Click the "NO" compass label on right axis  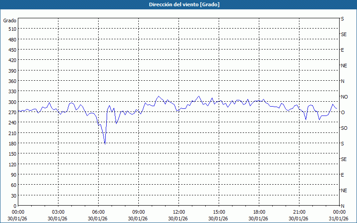(x=344, y=97)
